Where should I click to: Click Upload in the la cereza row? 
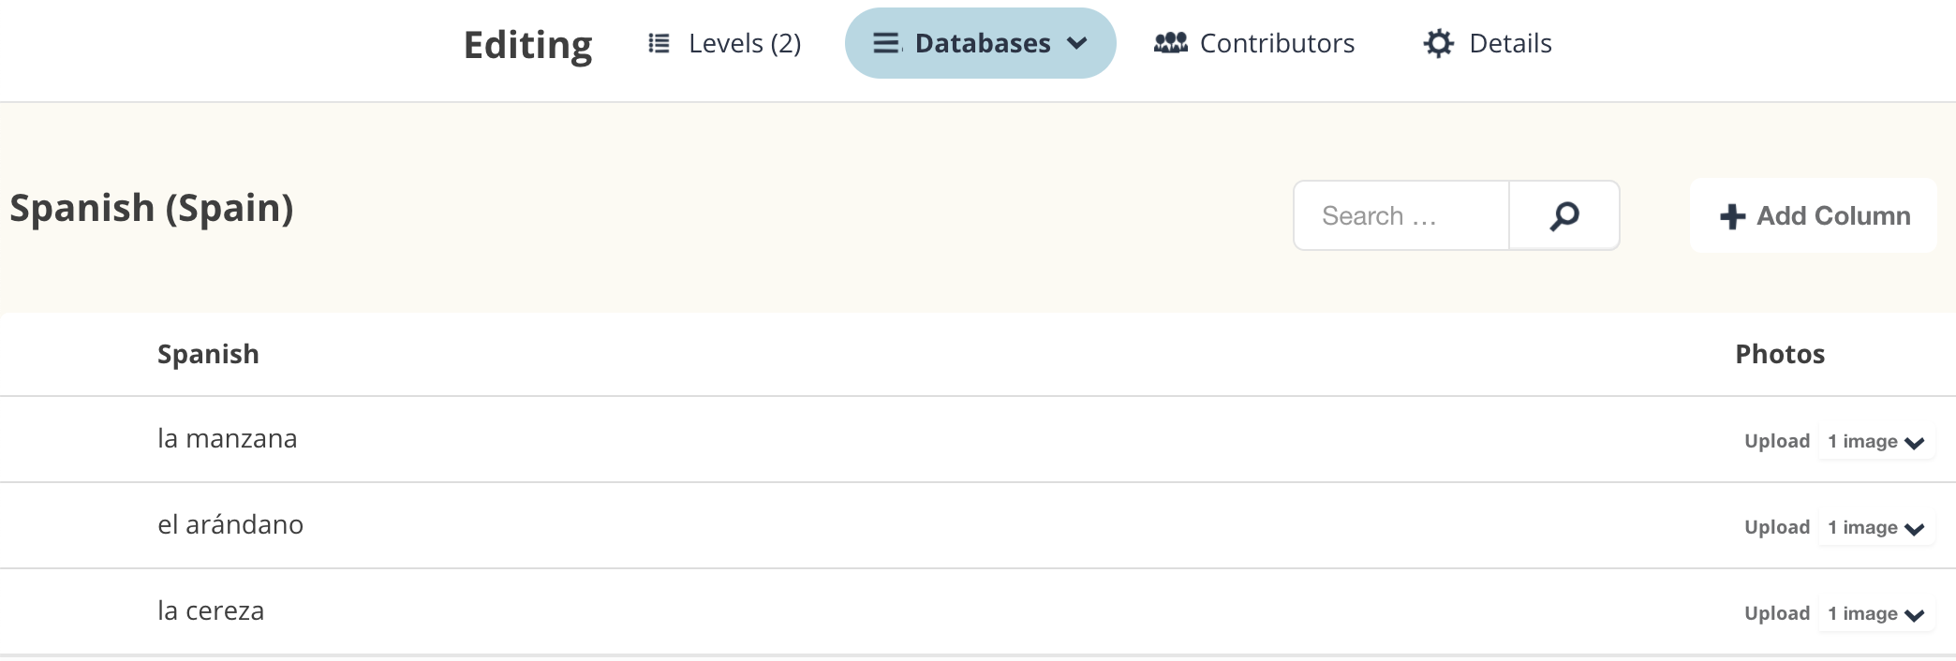click(x=1776, y=614)
